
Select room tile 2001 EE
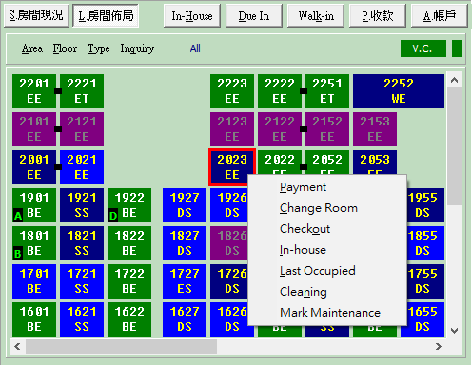coord(34,167)
